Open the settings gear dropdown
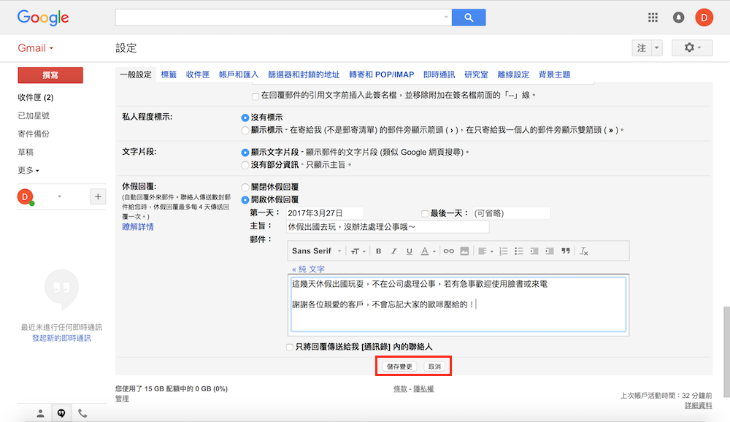 point(691,47)
